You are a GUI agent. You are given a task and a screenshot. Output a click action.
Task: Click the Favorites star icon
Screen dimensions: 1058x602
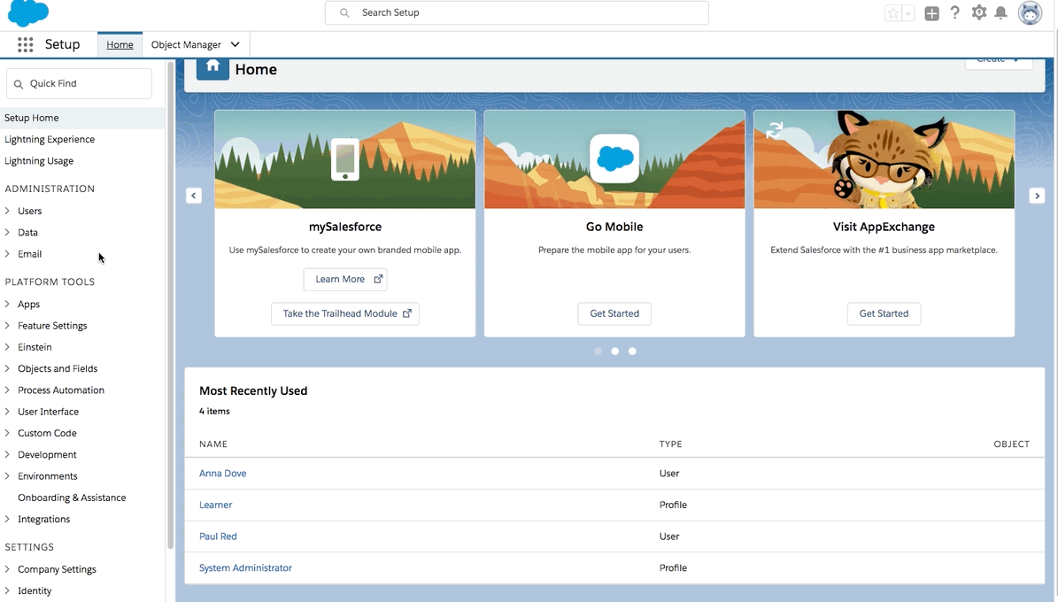tap(892, 12)
